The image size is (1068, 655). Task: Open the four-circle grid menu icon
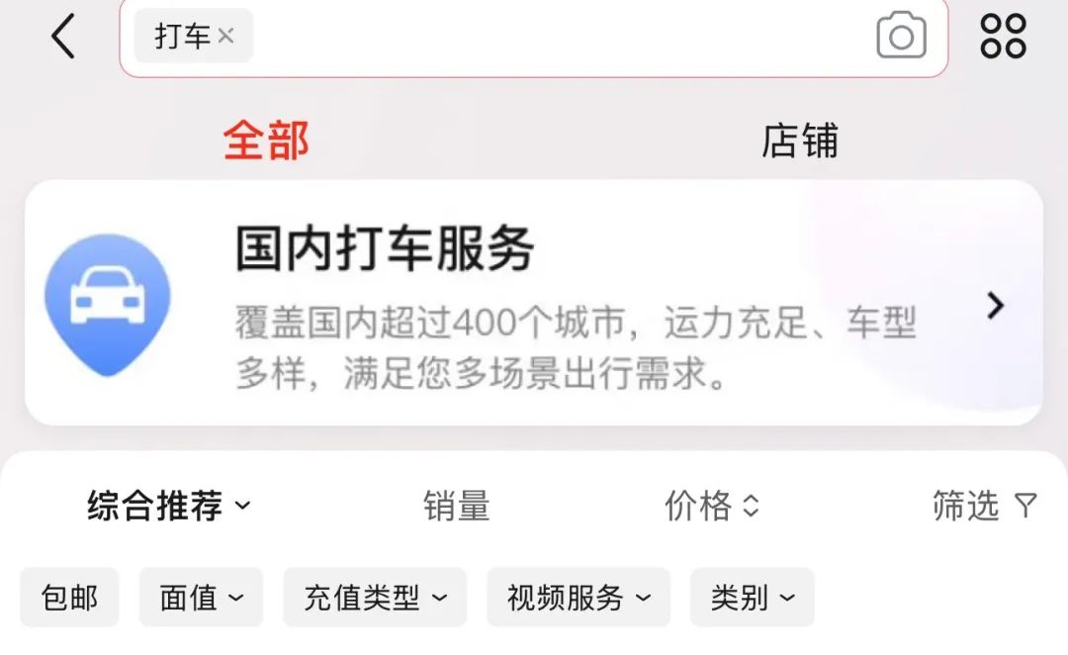pyautogui.click(x=1003, y=36)
